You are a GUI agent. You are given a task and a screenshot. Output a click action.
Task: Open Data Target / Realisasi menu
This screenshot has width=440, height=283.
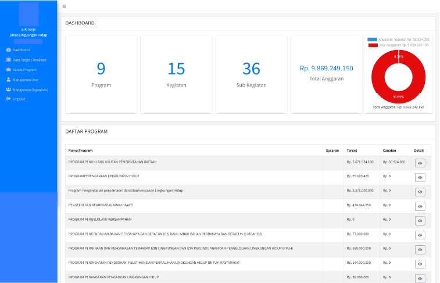[x=30, y=60]
